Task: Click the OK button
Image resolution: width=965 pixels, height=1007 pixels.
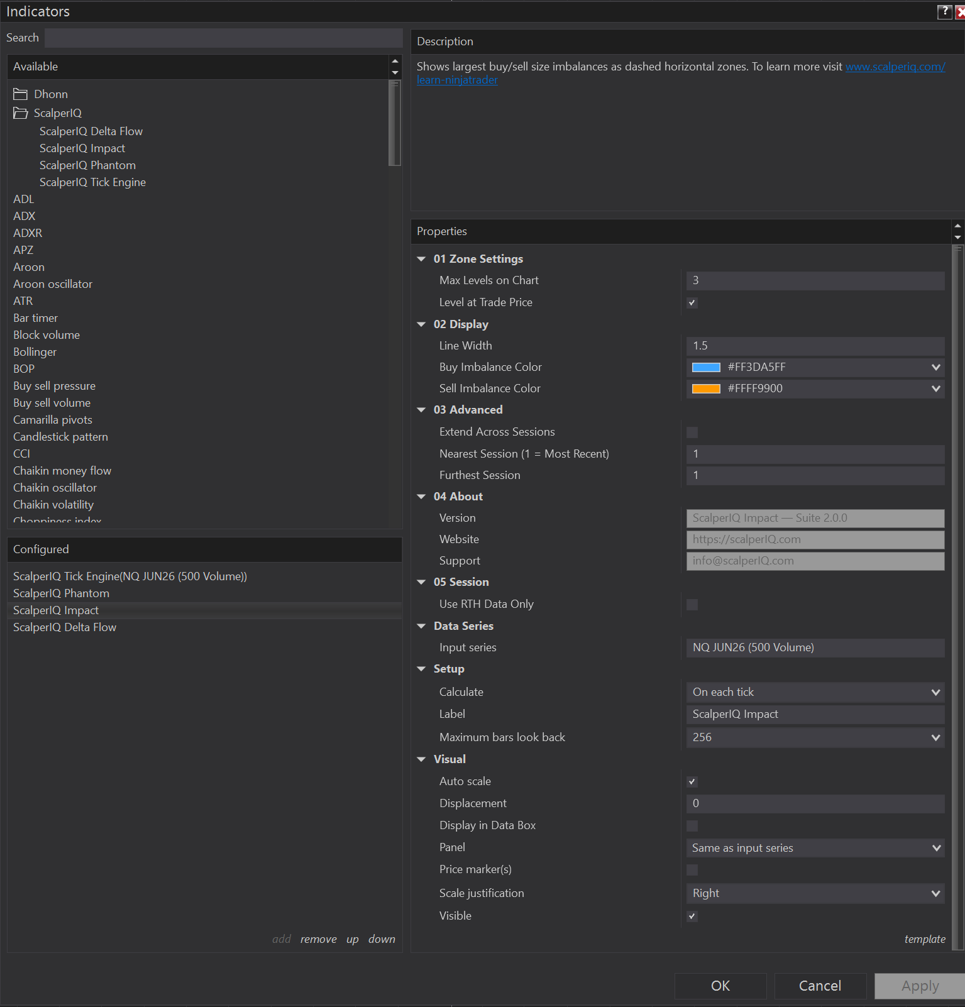Action: 720,986
